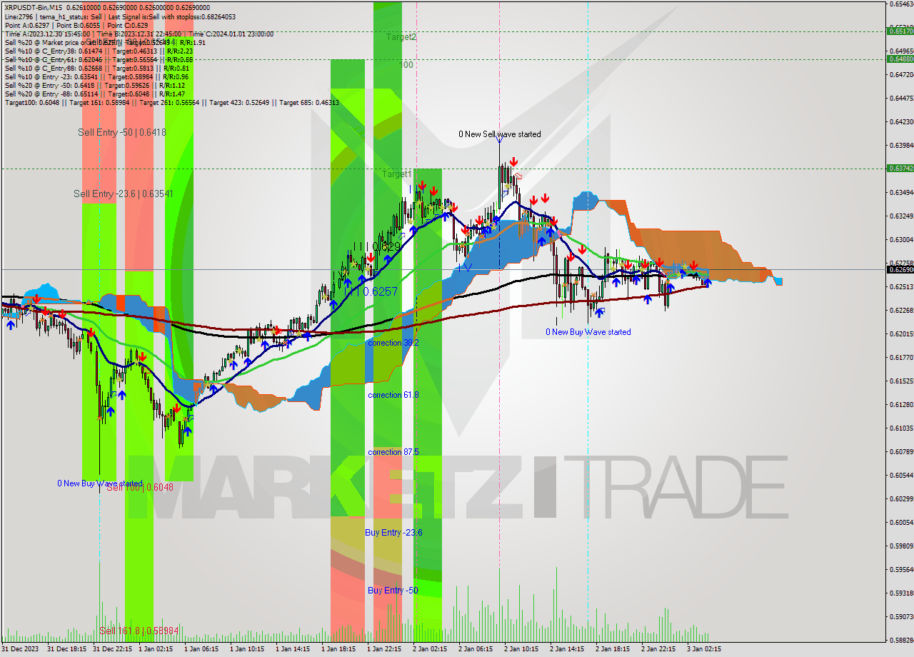Click the '3 Jan 02:15' time axis label
Image resolution: width=914 pixels, height=657 pixels.
coord(704,649)
